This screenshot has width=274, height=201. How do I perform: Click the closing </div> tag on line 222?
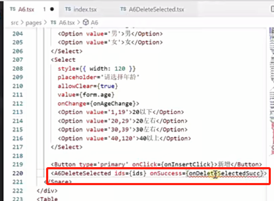[x=47, y=190]
